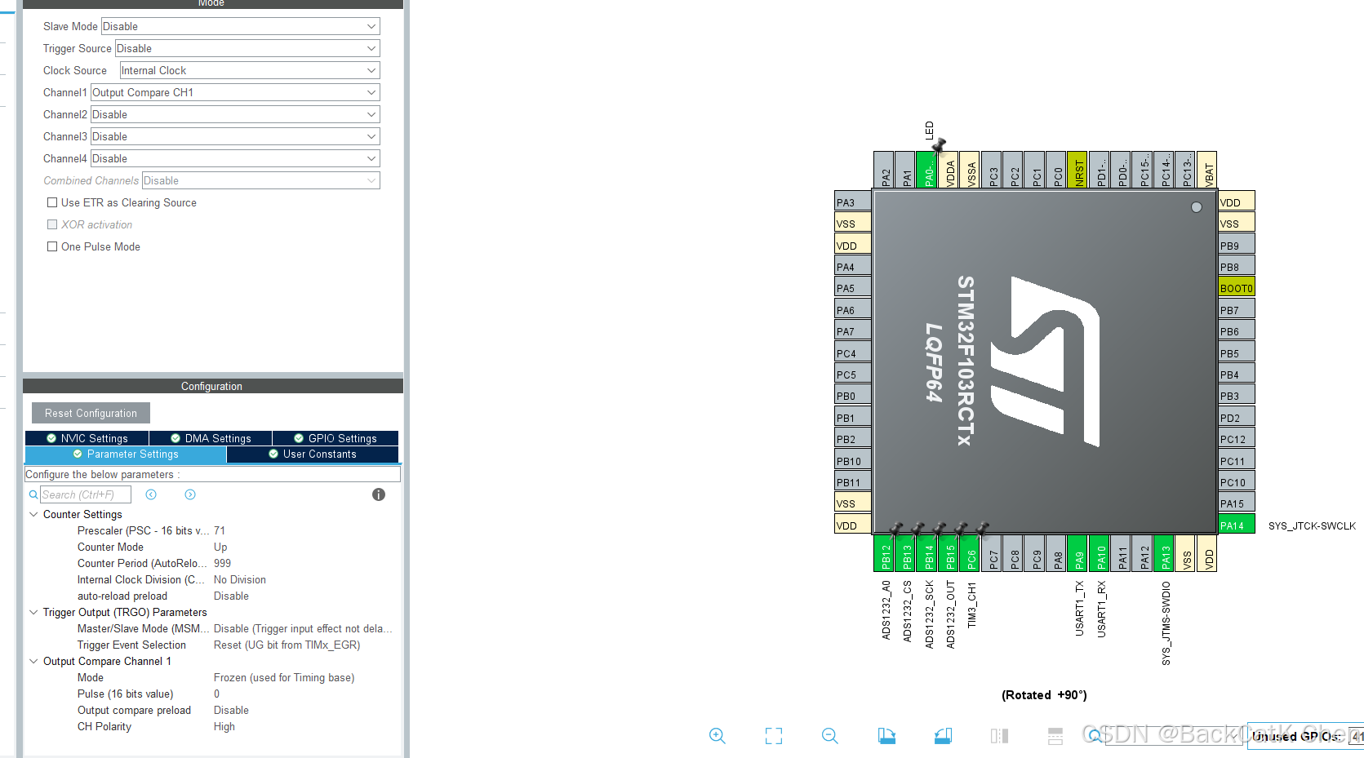Click the PB12 pin on the chip
Screen dimensions: 1364x758
click(x=885, y=553)
